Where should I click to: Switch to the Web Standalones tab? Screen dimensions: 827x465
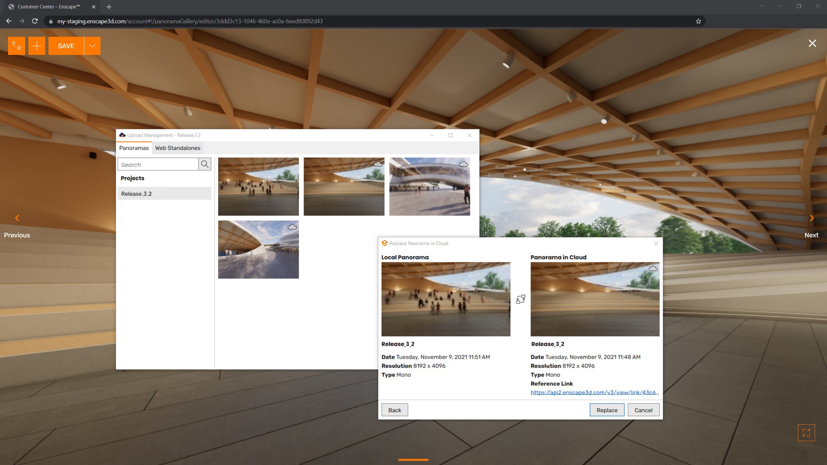tap(177, 148)
